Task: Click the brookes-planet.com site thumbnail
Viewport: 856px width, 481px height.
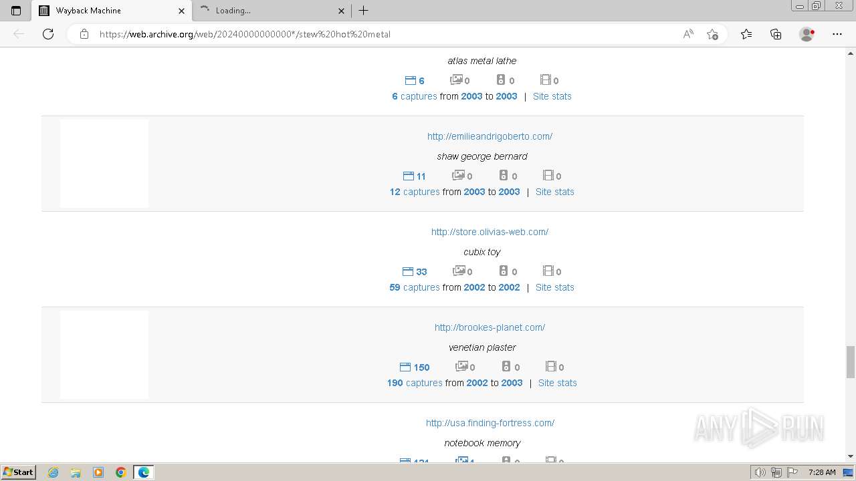Action: tap(104, 355)
